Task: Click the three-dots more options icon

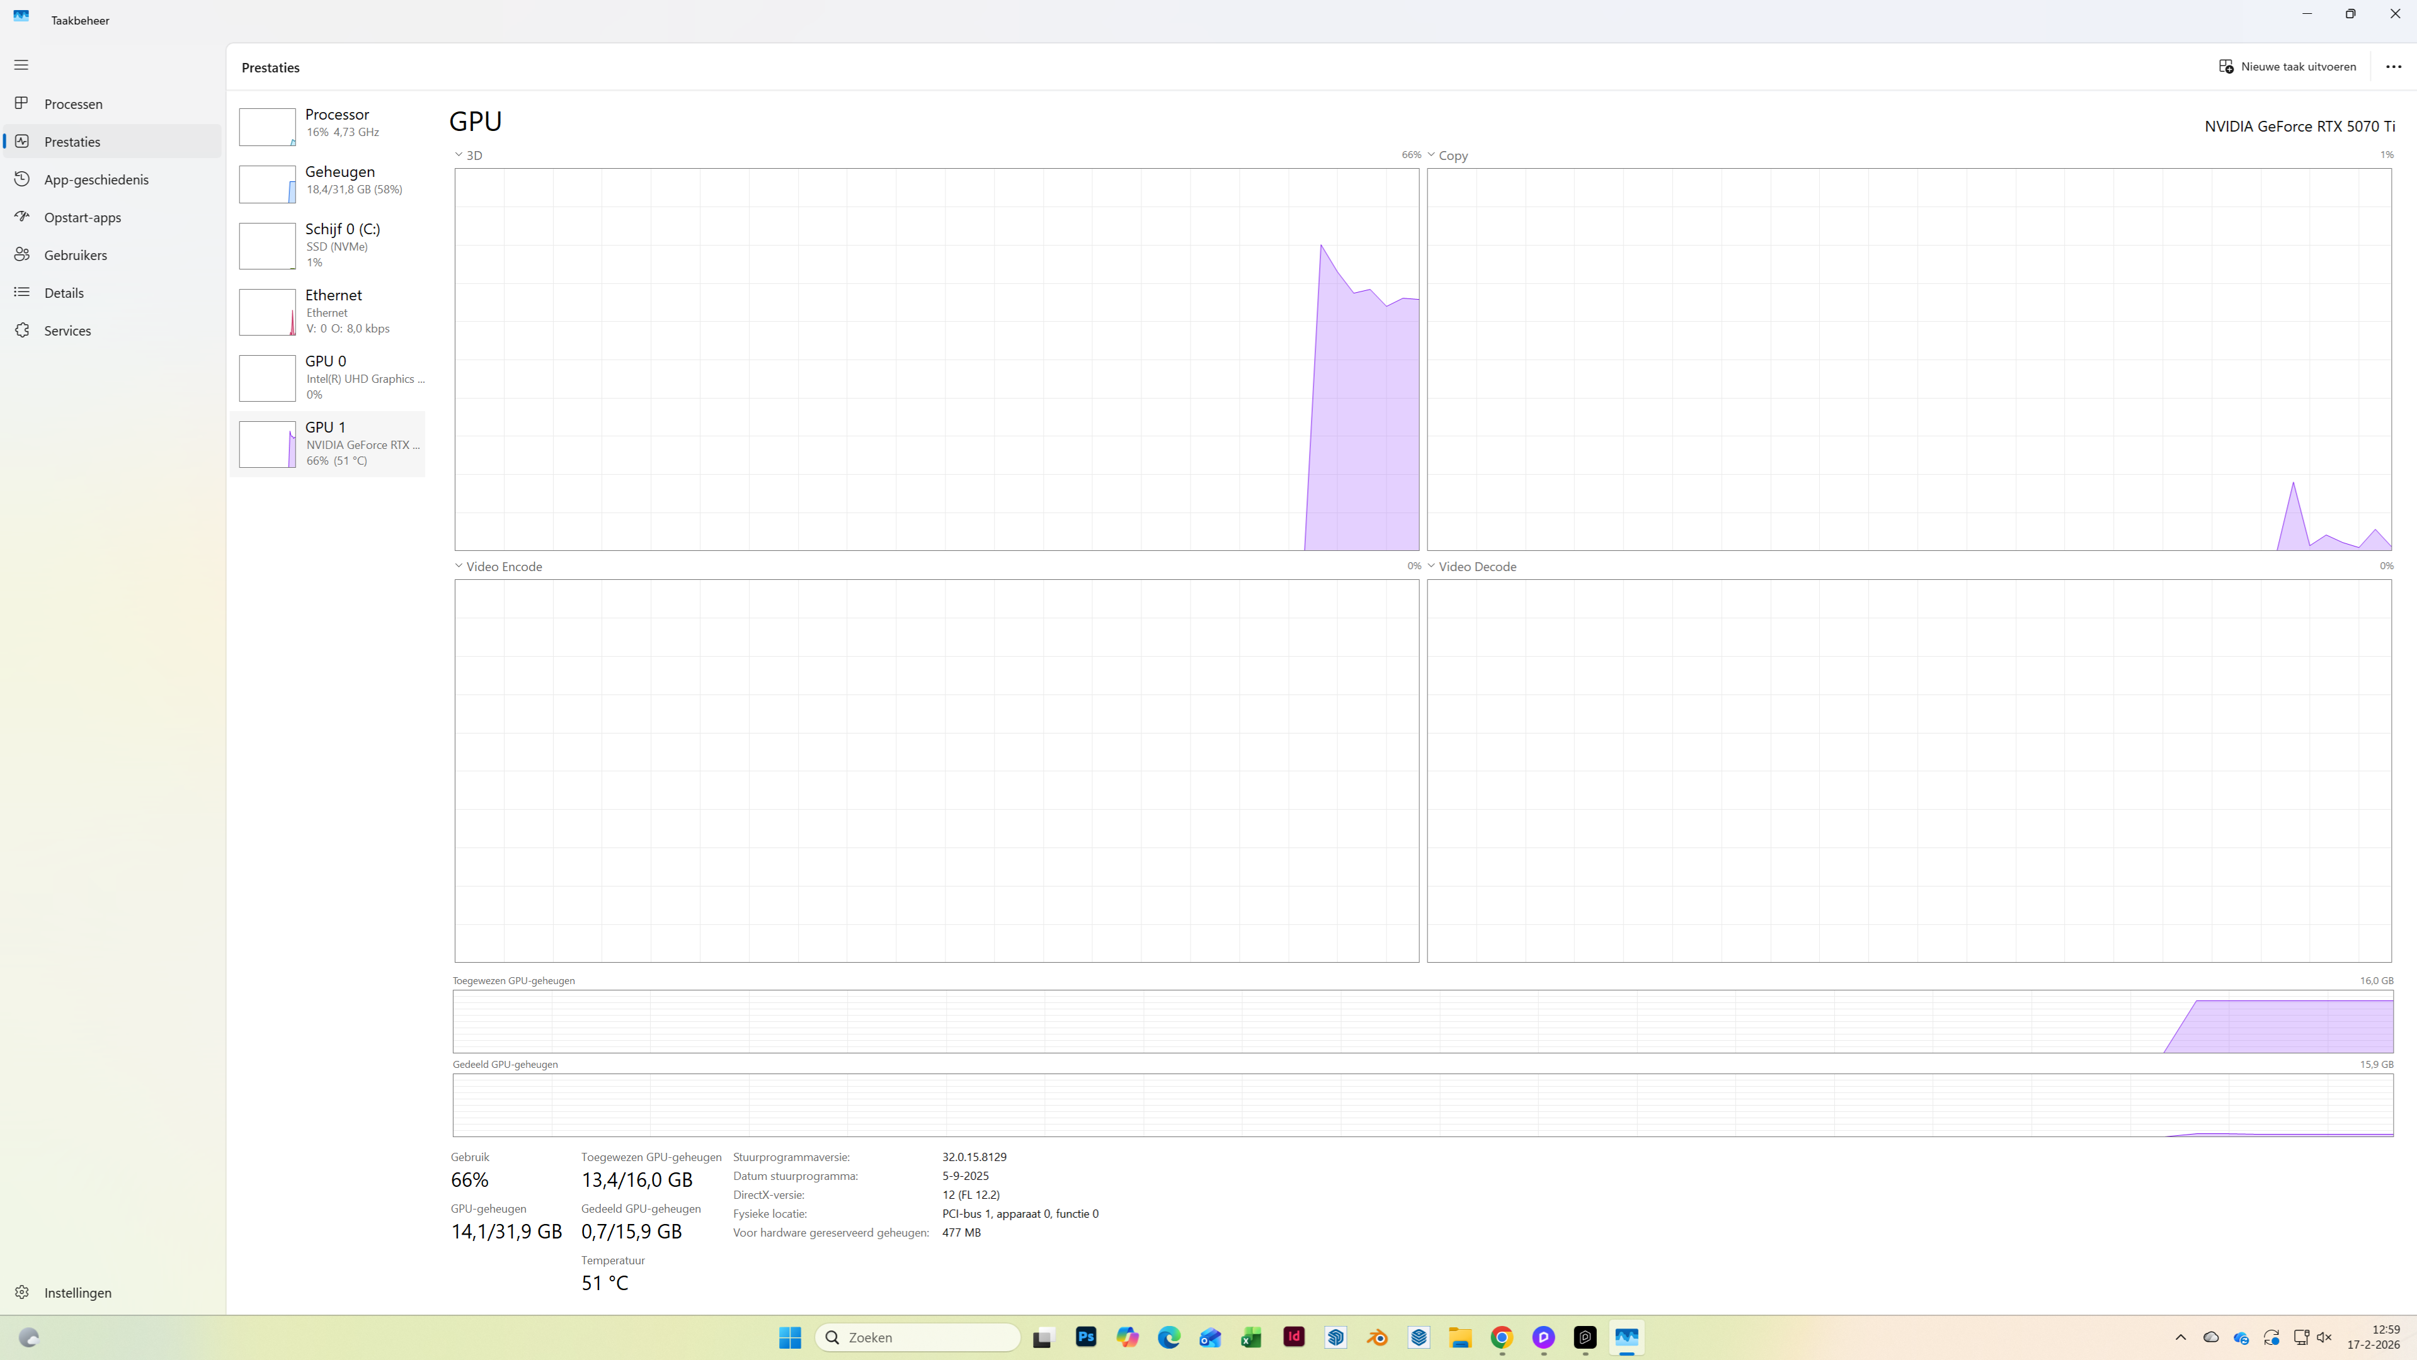Action: (2394, 67)
